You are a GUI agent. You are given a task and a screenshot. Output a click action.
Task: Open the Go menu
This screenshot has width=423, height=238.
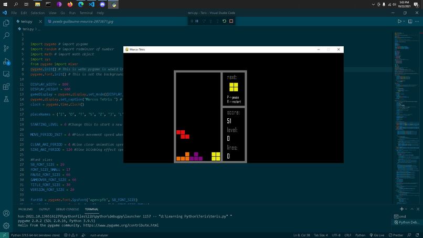pyautogui.click(x=62, y=13)
